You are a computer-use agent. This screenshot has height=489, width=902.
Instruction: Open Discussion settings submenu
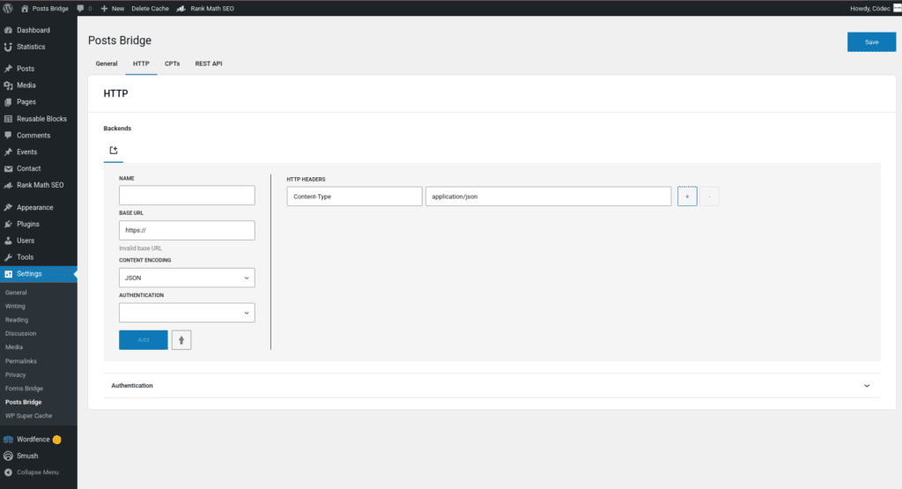(21, 334)
